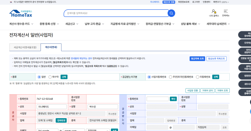Expand the 계산서·영수증·카드 menu
The image size is (251, 131).
(21, 24)
